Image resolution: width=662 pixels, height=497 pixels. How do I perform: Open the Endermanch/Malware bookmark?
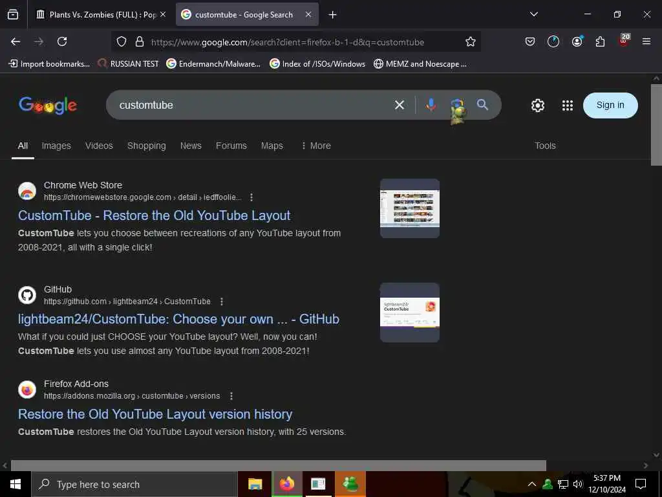coord(213,64)
